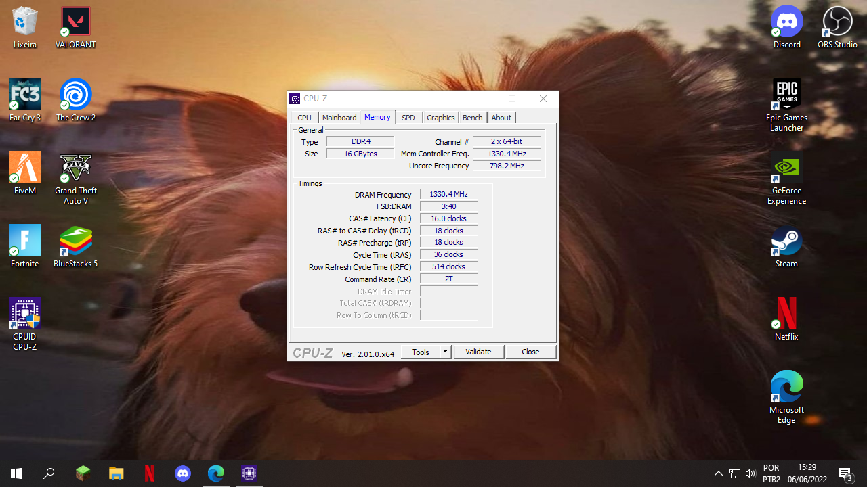Open the network status tray icon
The height and width of the screenshot is (487, 867).
[x=735, y=473]
